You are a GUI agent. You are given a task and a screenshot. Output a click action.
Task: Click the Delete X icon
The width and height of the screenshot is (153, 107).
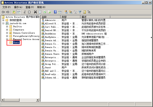pyautogui.click(x=35, y=12)
